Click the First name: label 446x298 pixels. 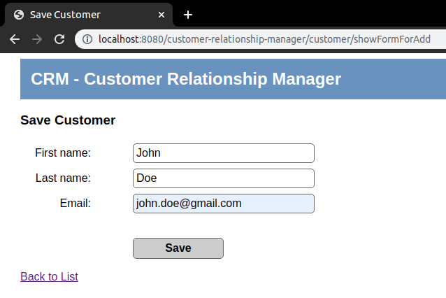(63, 152)
